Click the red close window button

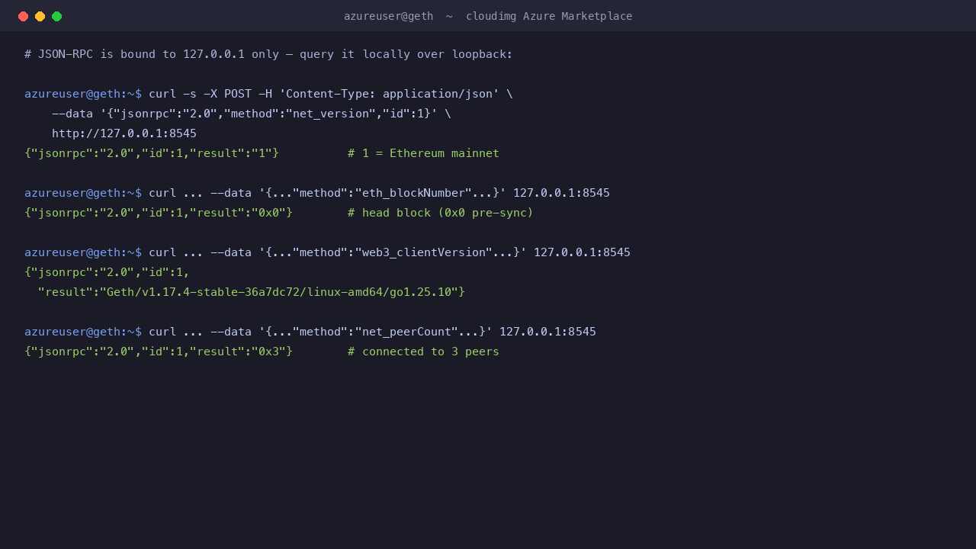[23, 16]
